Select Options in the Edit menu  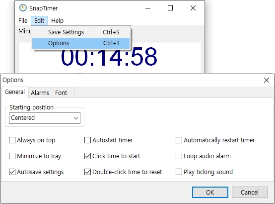coord(81,43)
